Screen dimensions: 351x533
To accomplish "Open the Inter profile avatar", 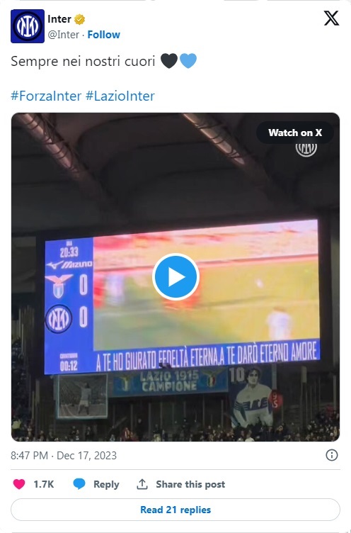I will pyautogui.click(x=28, y=26).
